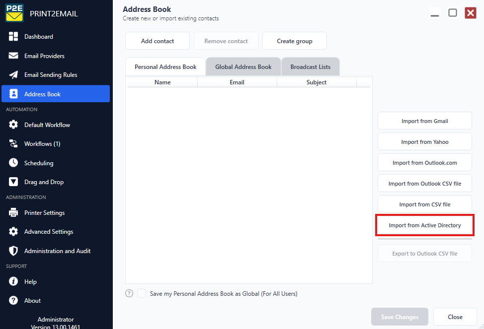Click the About question mark icon
Image resolution: width=484 pixels, height=329 pixels.
13,300
